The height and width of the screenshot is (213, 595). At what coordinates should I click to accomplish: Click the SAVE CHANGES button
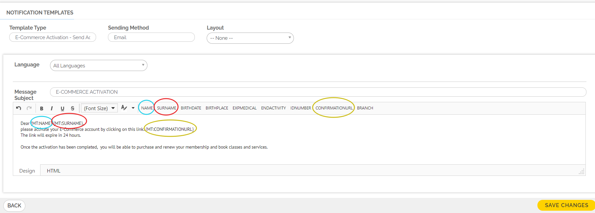click(x=566, y=205)
